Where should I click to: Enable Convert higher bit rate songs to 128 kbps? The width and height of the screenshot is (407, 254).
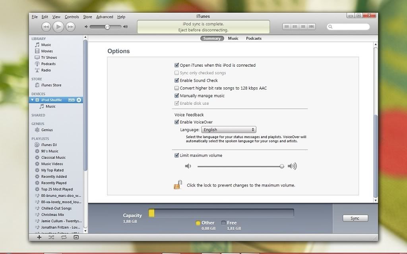coord(177,88)
